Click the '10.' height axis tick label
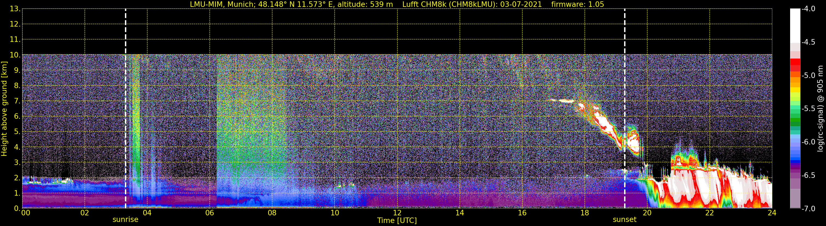The image size is (826, 226). (15, 55)
